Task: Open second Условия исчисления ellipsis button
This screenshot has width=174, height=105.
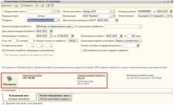Action: click(x=42, y=46)
